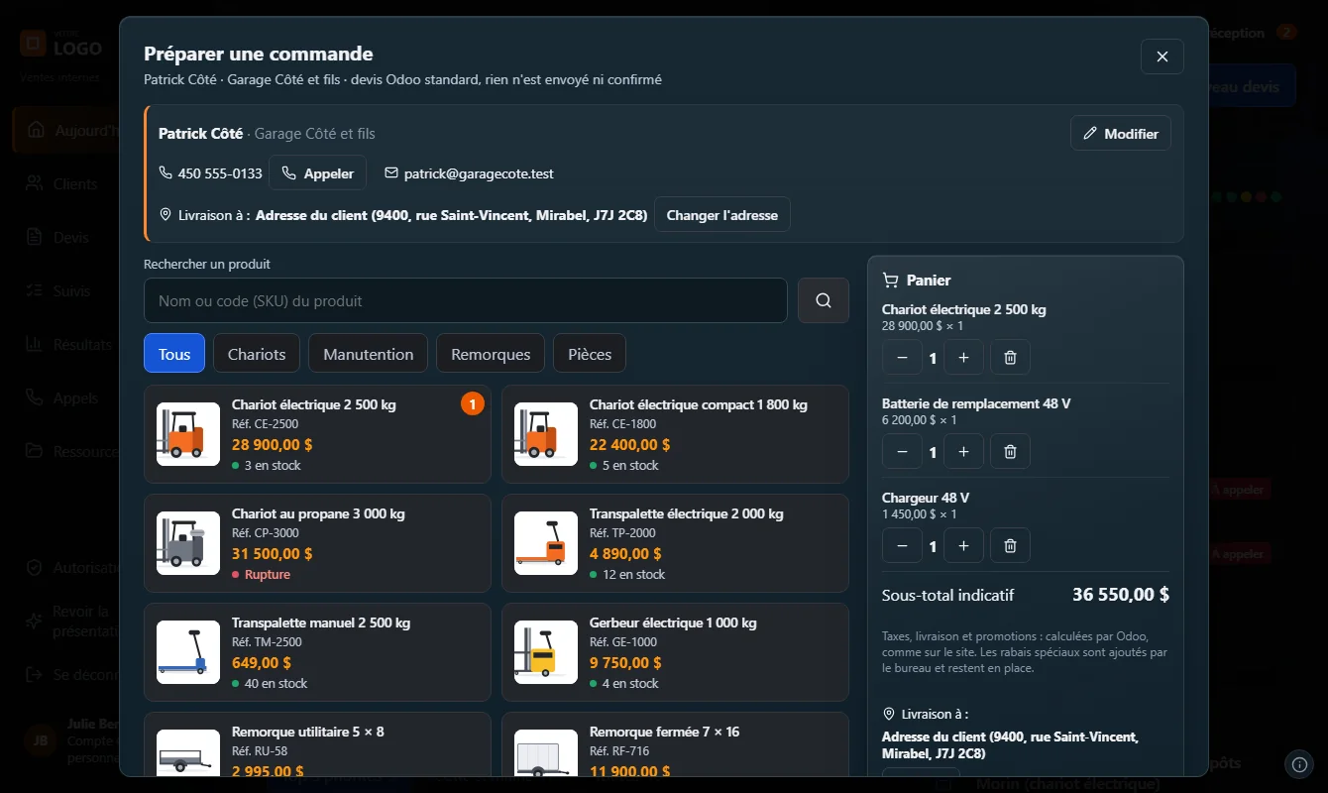The height and width of the screenshot is (793, 1328).
Task: Open the Pièces category filter
Action: 590,354
